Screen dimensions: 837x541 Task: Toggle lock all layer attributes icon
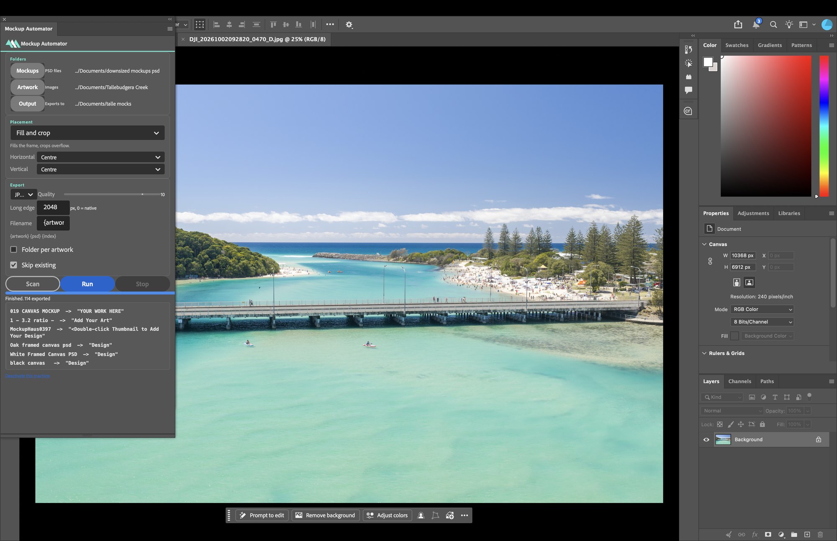pyautogui.click(x=762, y=424)
